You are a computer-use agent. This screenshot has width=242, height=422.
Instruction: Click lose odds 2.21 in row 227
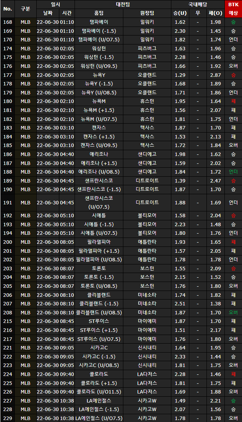pyautogui.click(x=215, y=401)
